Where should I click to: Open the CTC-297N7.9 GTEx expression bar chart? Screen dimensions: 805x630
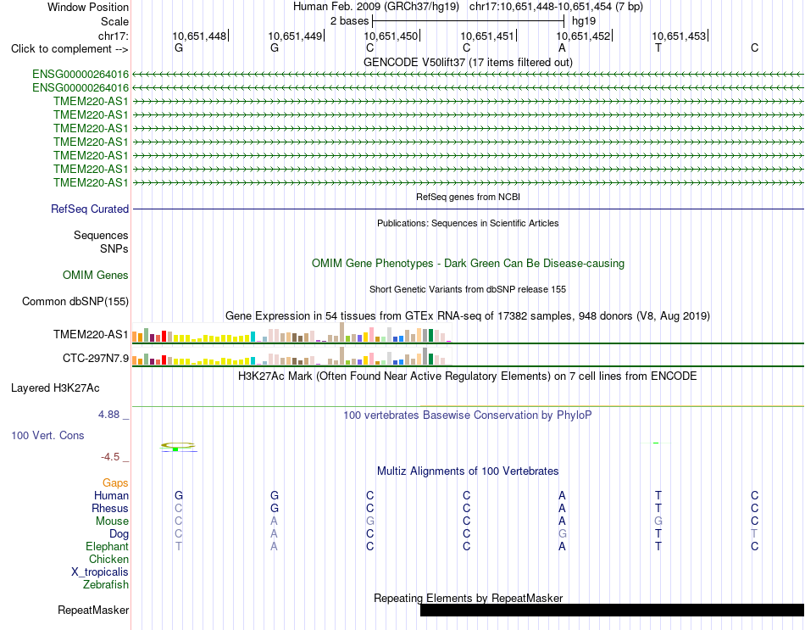click(x=291, y=356)
